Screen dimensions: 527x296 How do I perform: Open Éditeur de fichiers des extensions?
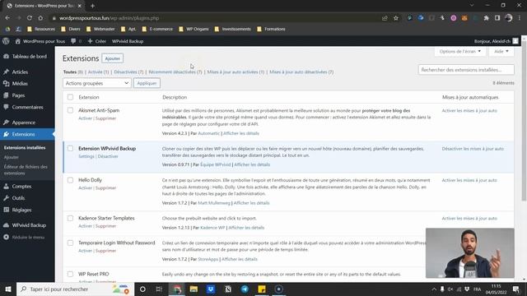[x=26, y=170]
